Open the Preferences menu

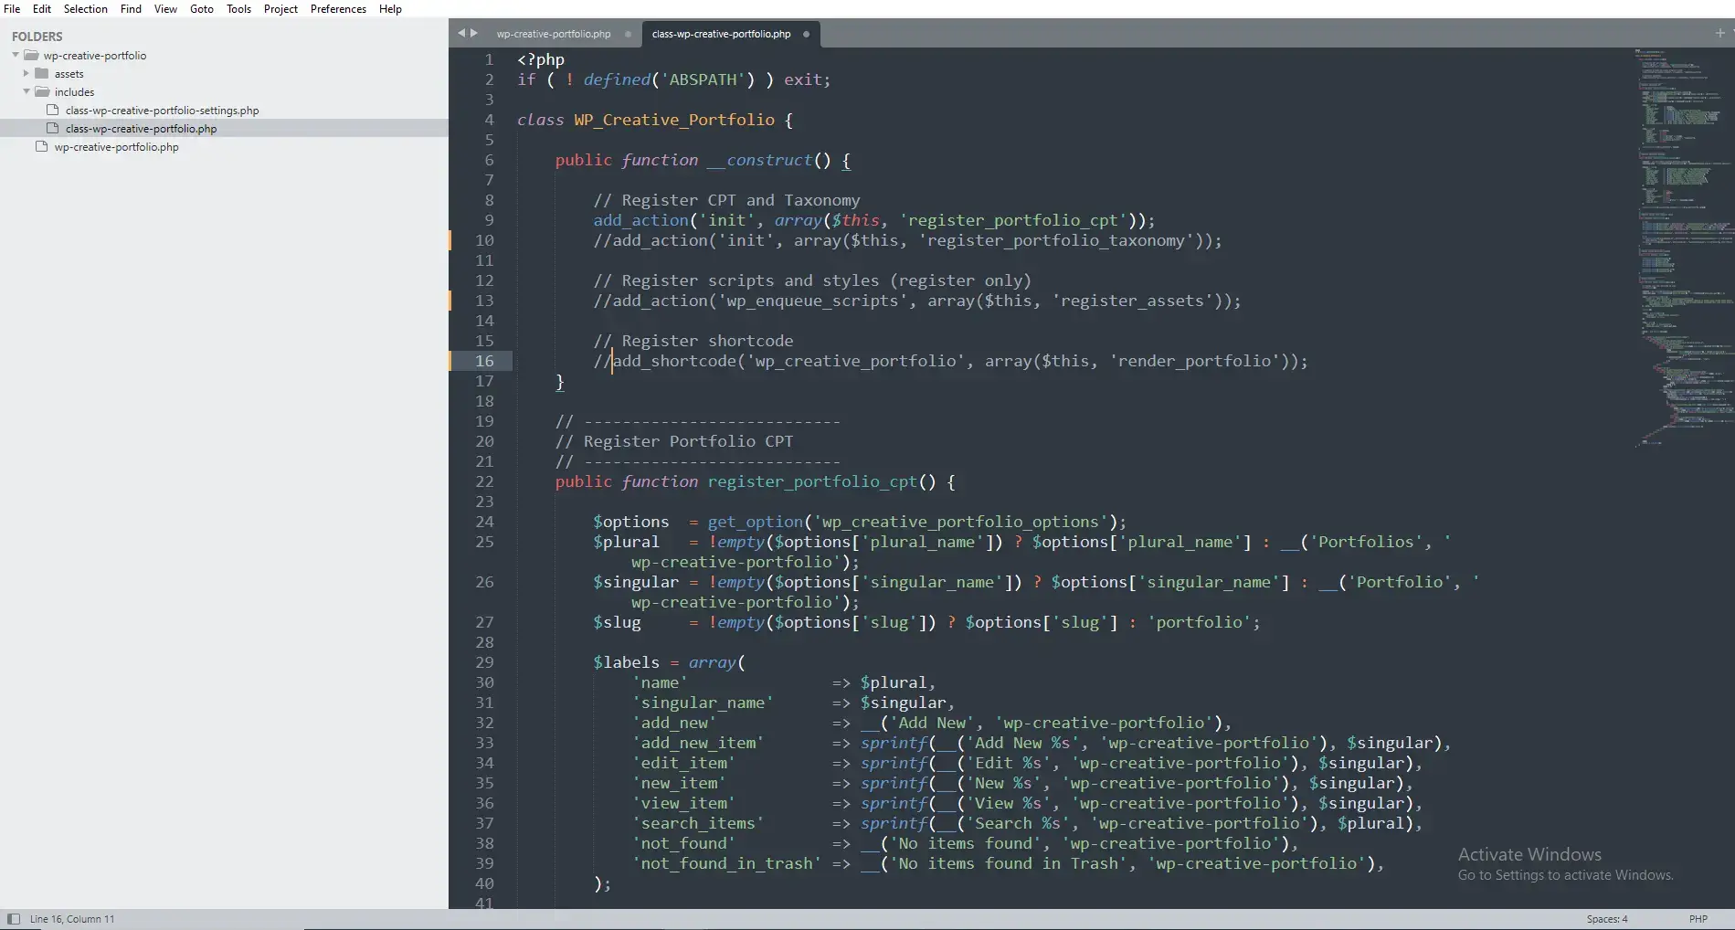pos(338,9)
